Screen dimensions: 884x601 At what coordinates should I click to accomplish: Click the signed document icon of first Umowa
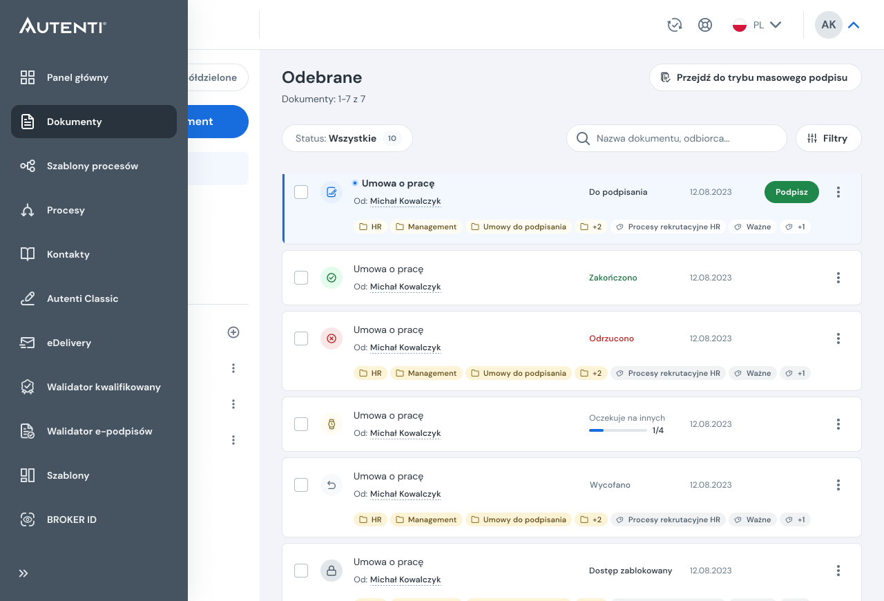click(331, 192)
